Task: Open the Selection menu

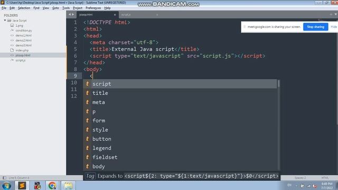Action: click(x=24, y=8)
